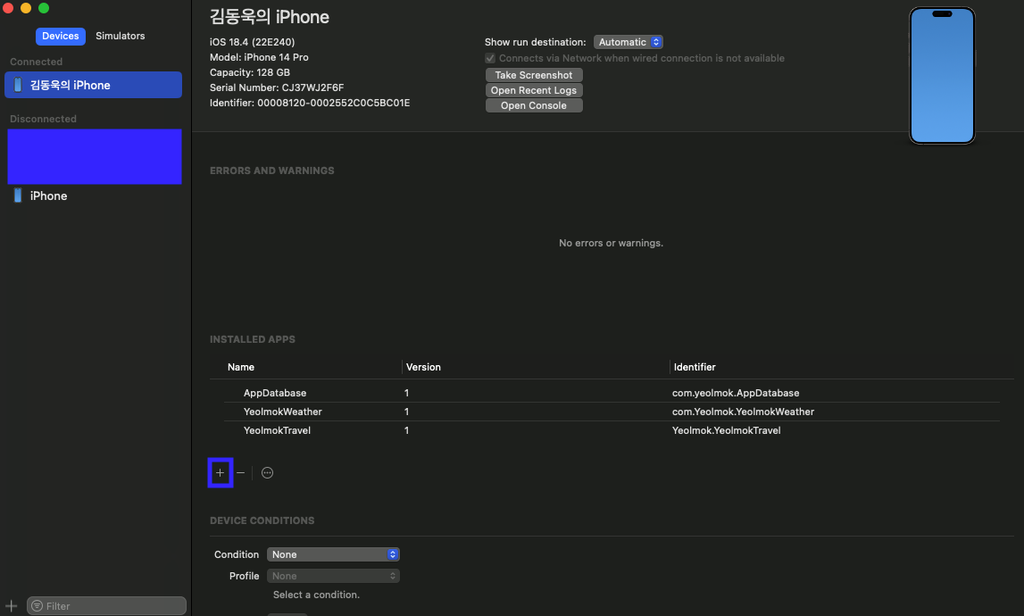Select the YeolmokTravel app row
1024x616 pixels.
612,430
